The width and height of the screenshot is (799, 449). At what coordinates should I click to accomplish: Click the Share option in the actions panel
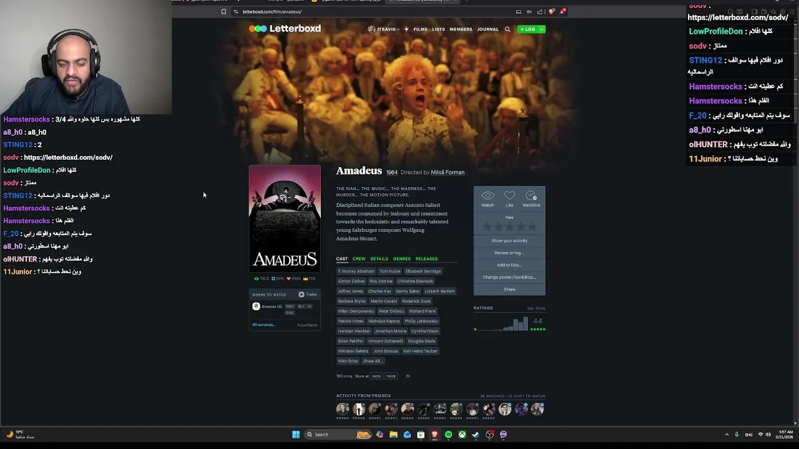pyautogui.click(x=509, y=289)
